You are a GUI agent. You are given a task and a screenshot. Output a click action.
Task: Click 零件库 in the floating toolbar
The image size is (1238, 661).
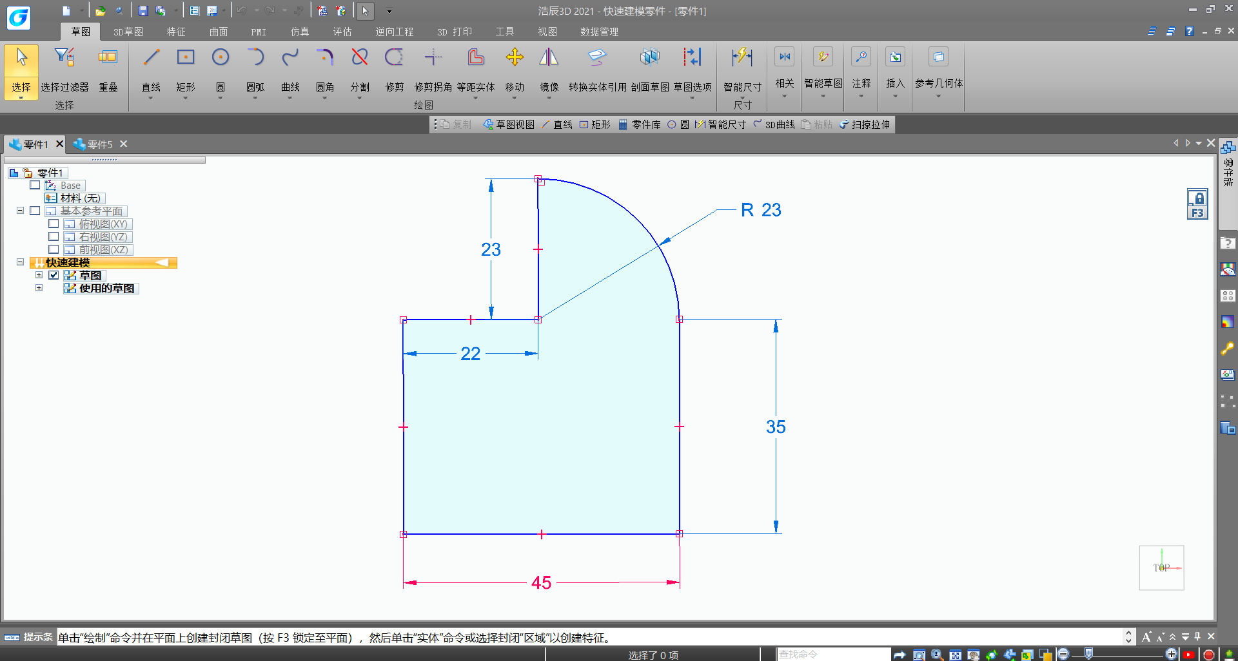(640, 124)
